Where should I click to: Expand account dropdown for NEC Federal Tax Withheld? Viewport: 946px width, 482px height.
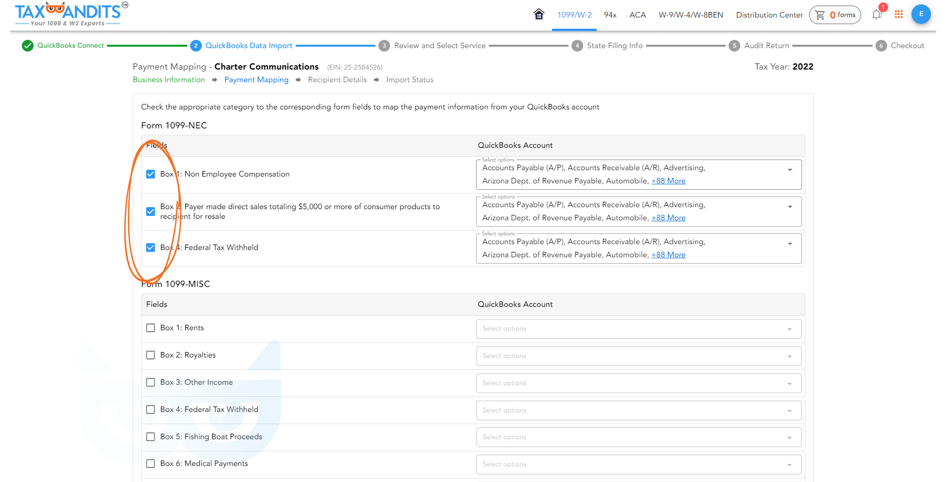pos(790,244)
